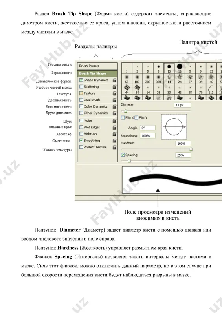Viewport: 222px width, 314px height.
Task: Click the brush stroke preview area
Action: pos(172,180)
